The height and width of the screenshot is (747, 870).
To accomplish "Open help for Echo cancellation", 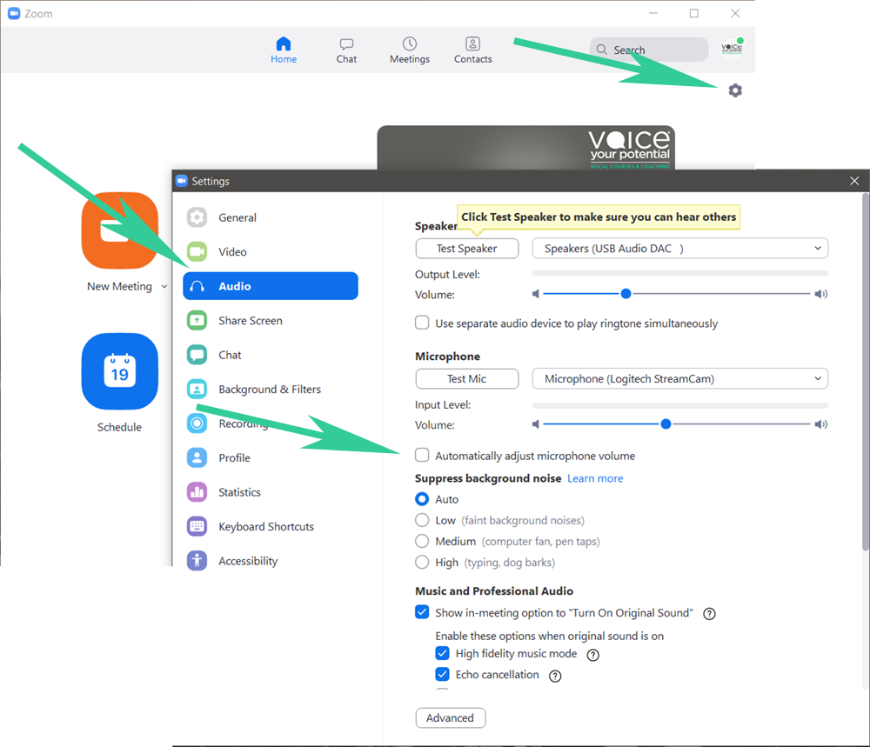I will pos(555,676).
